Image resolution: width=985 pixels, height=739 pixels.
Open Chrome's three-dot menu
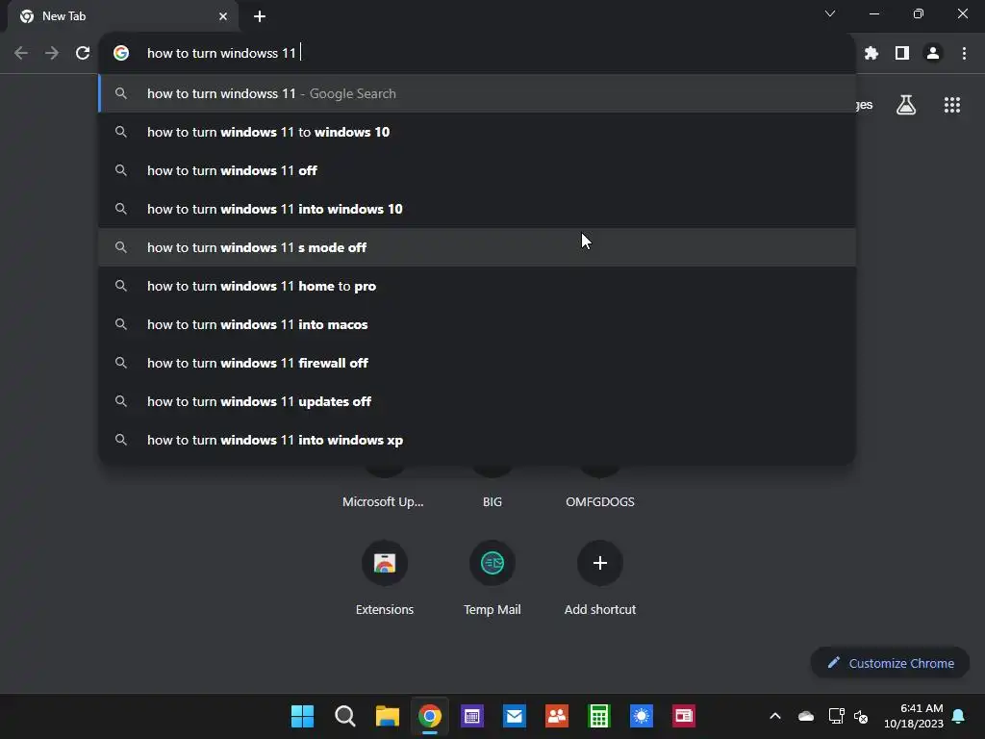pos(964,54)
